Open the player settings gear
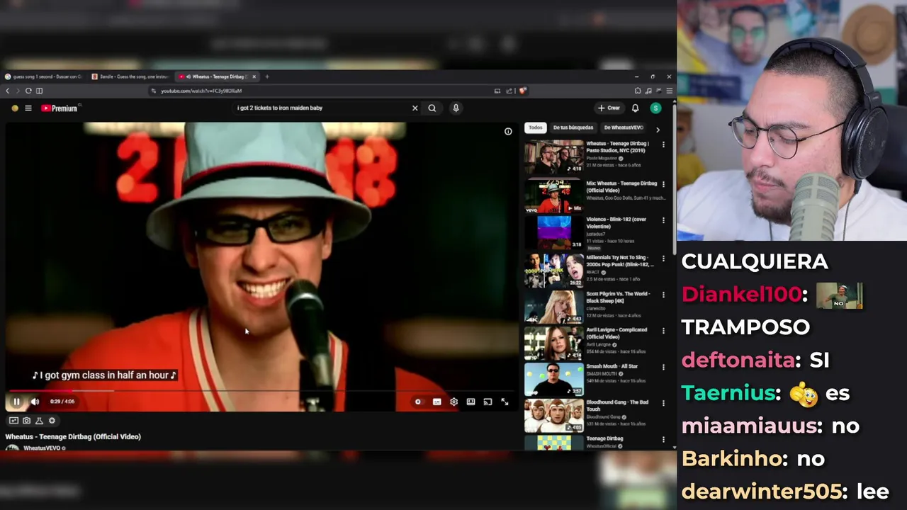The height and width of the screenshot is (510, 907). (x=453, y=402)
